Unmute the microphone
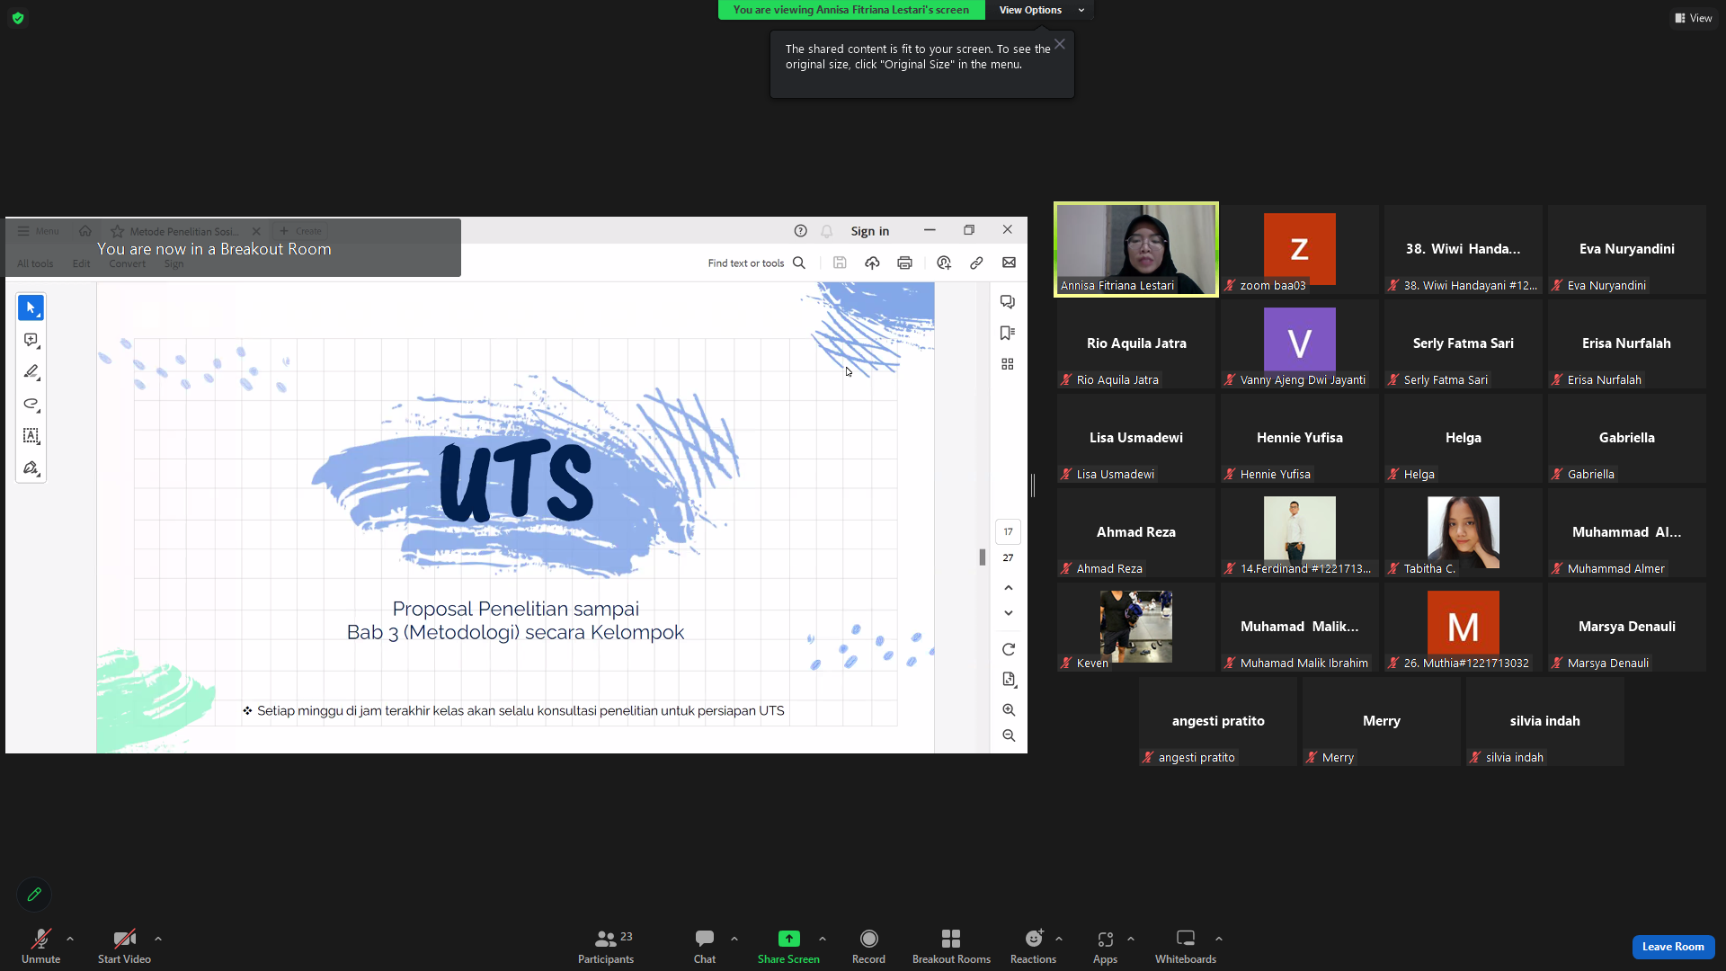Viewport: 1726px width, 971px height. pyautogui.click(x=41, y=946)
